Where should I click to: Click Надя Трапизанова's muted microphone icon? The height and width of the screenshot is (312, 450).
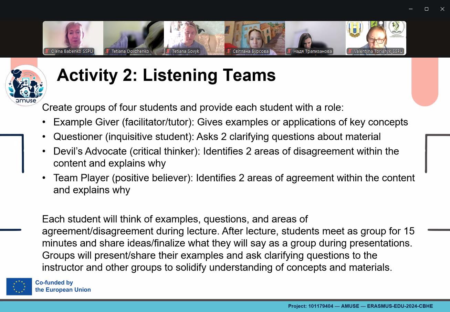click(290, 51)
